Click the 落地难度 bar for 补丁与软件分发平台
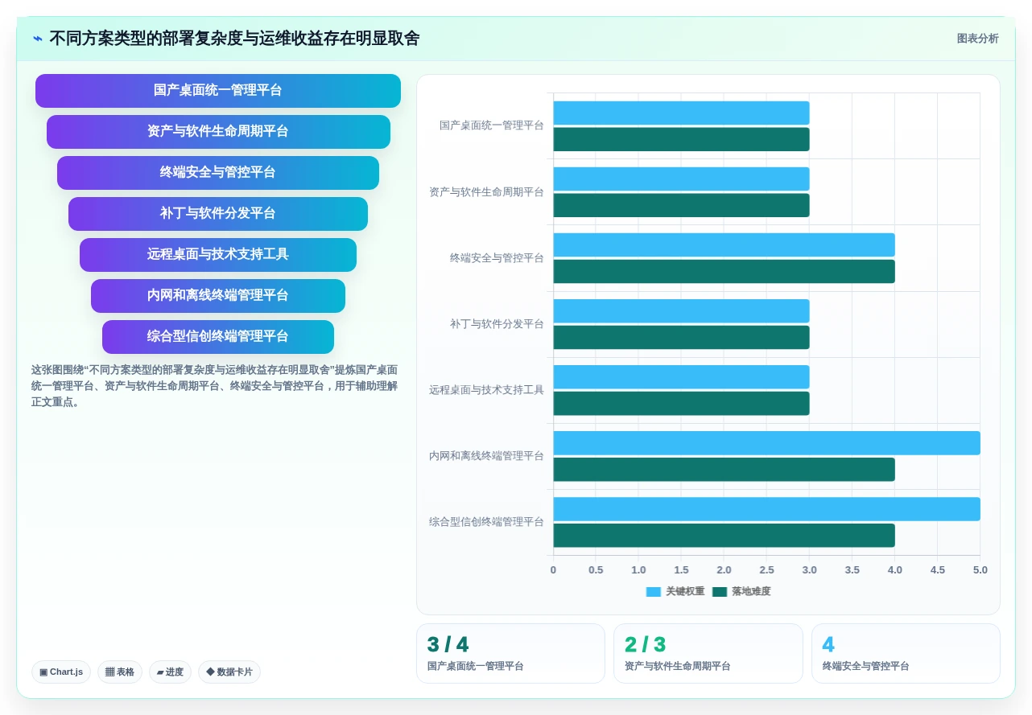Screen dimensions: 1032x715 tap(681, 337)
